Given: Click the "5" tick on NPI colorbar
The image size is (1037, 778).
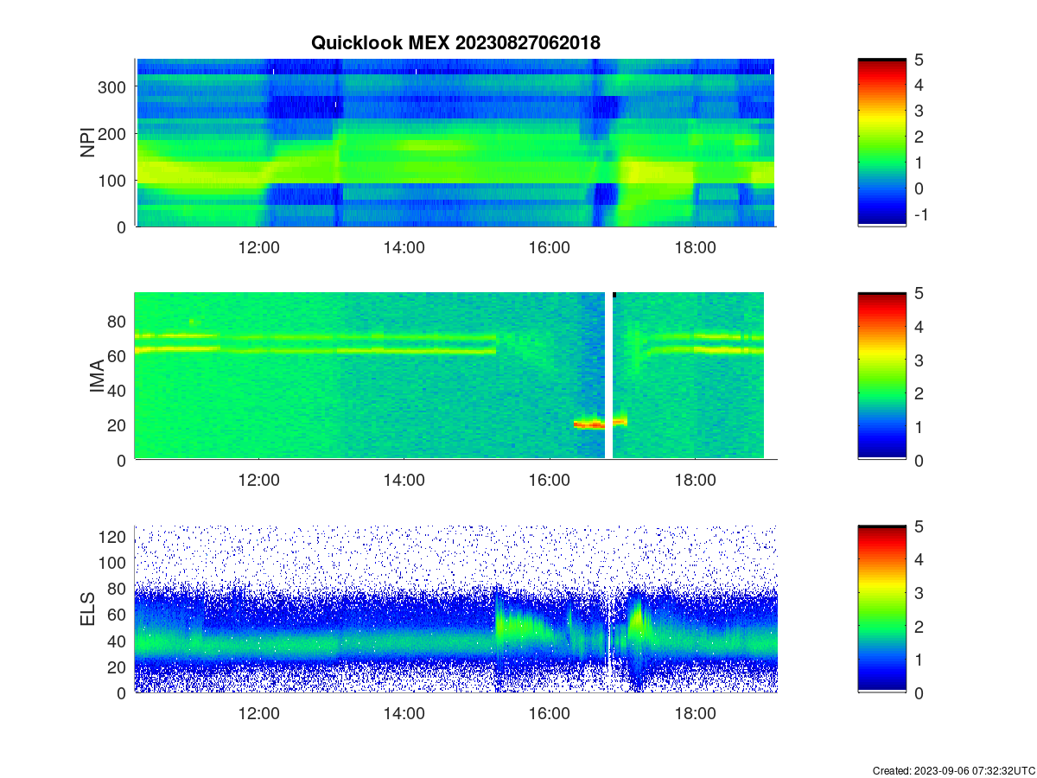Looking at the screenshot, I should click(x=919, y=59).
